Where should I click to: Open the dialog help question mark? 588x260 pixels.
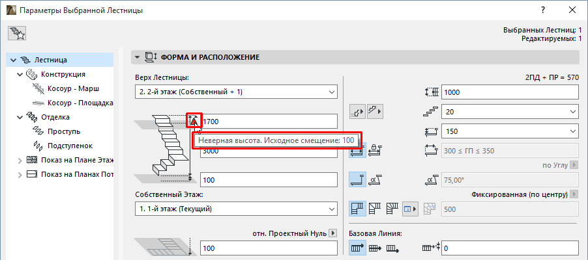click(x=543, y=10)
